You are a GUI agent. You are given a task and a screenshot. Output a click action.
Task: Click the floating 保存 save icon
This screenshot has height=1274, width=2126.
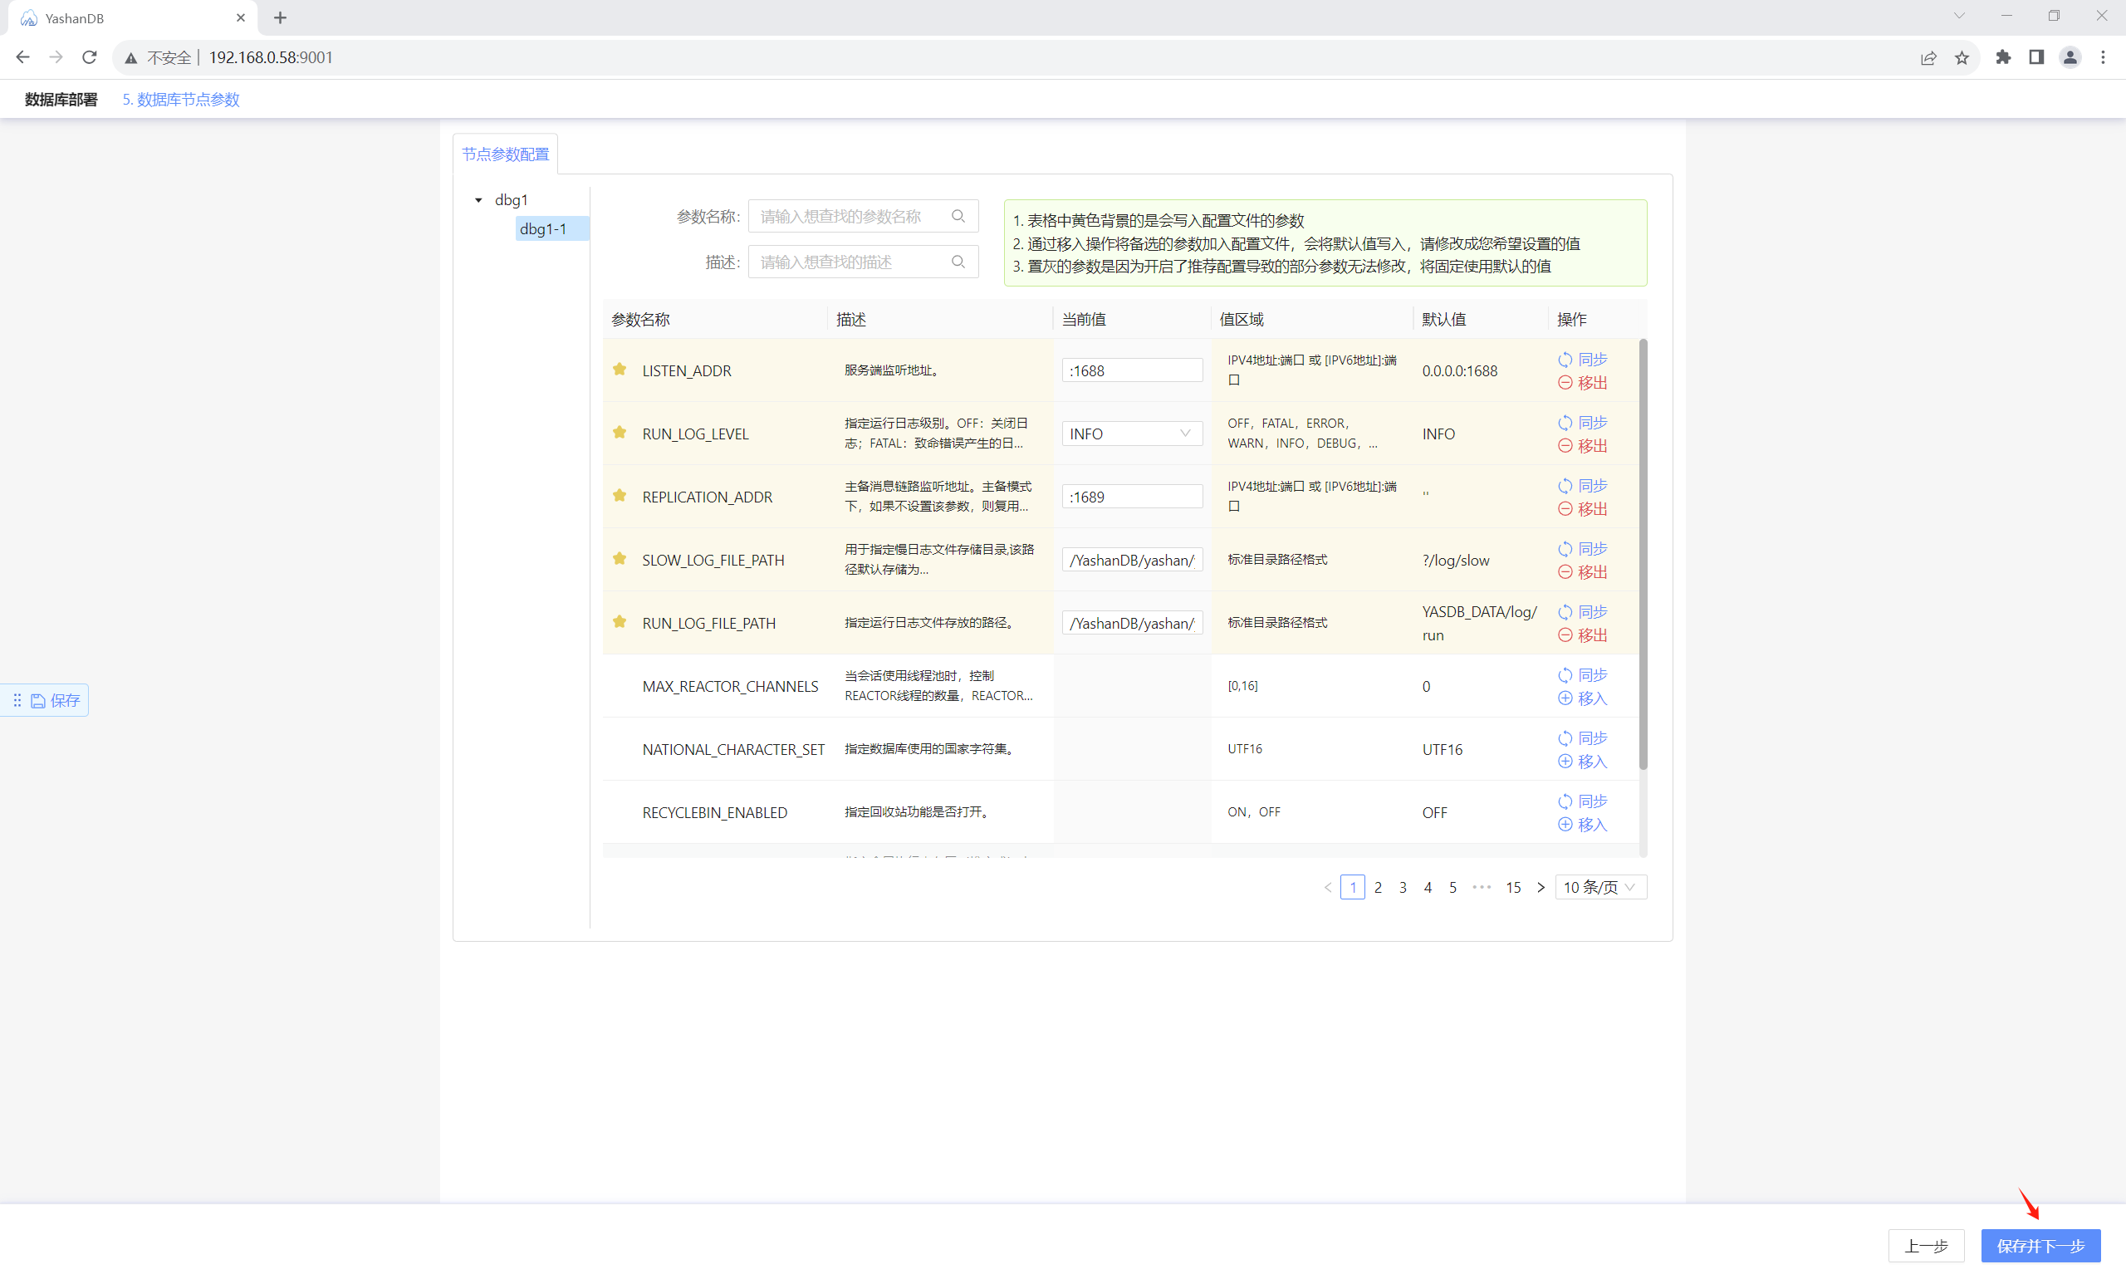point(39,700)
